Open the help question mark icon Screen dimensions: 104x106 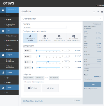click(102, 12)
